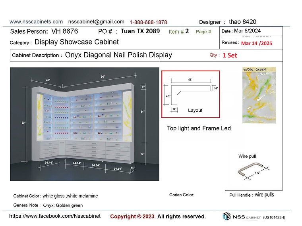302x226 pixels.
Task: Click the 'Onyx: Golden green' general note
Action: click(x=63, y=205)
